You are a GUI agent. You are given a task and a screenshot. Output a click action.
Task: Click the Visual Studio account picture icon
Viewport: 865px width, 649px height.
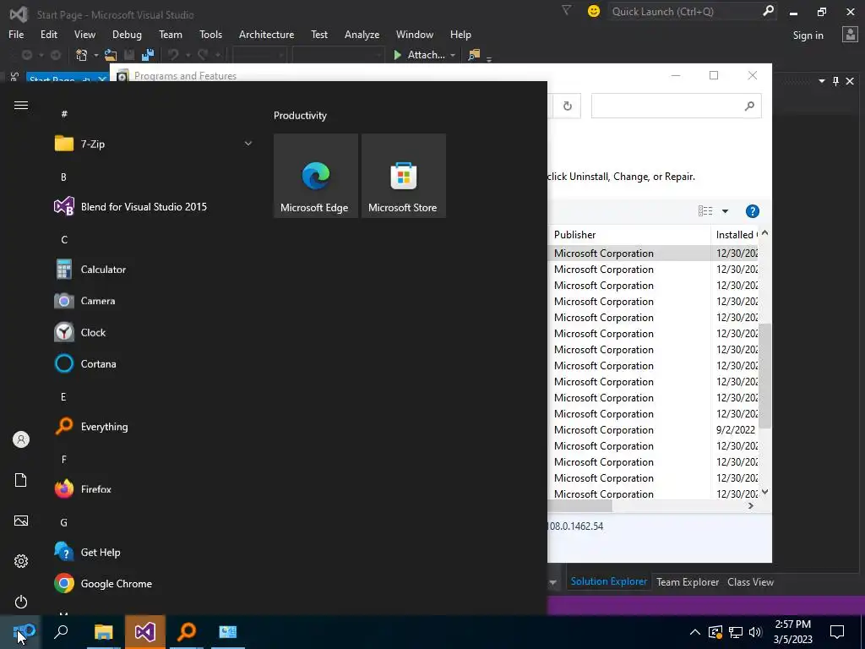pos(850,34)
